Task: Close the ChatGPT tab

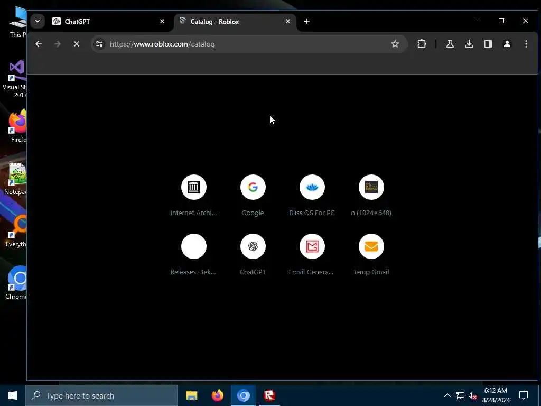Action: [x=162, y=21]
